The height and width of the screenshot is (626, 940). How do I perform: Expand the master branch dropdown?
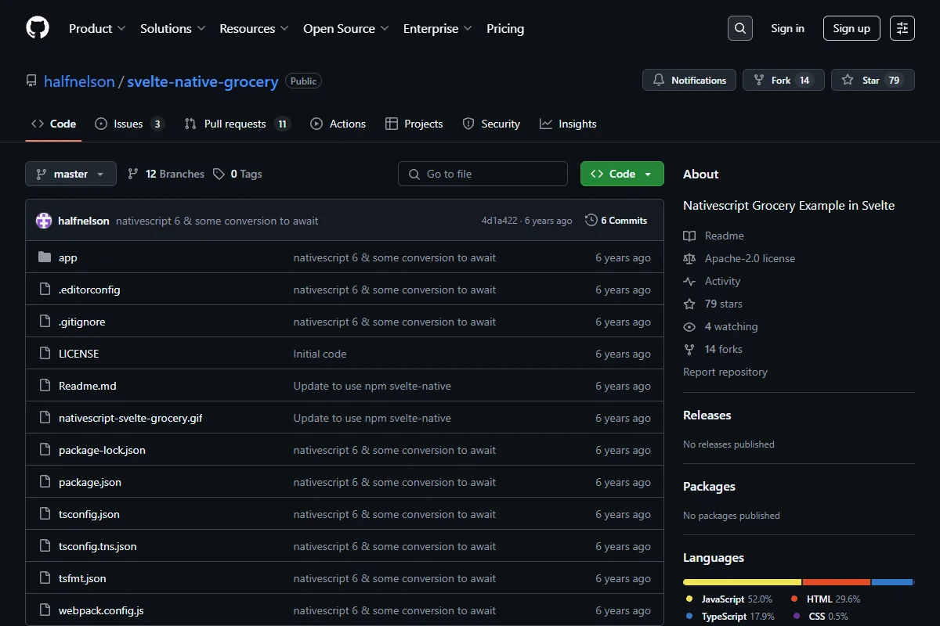tap(70, 174)
